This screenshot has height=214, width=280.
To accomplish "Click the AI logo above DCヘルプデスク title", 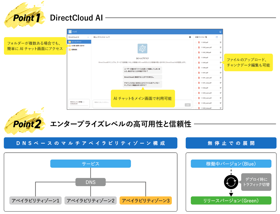I will [x=142, y=48].
